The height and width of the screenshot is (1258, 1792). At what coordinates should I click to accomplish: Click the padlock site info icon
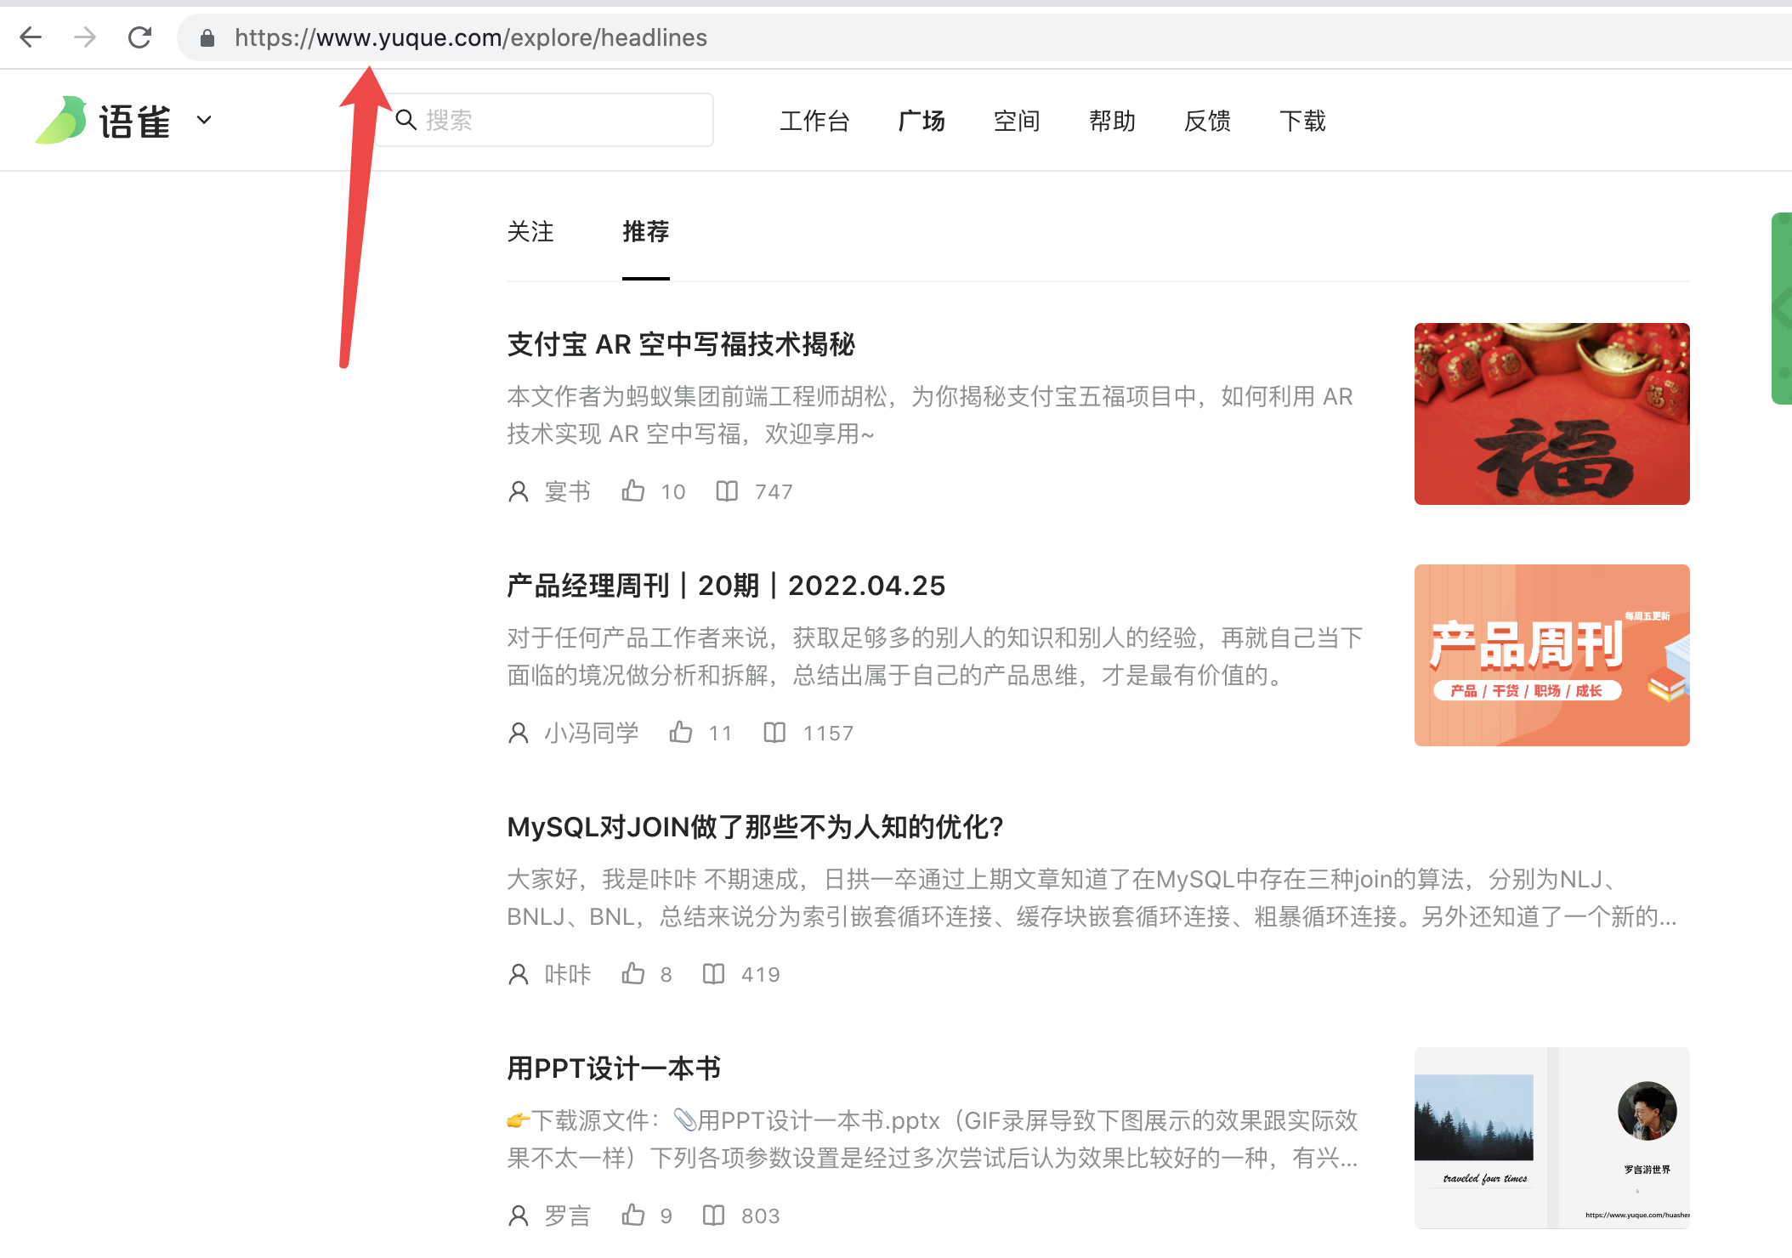(207, 37)
